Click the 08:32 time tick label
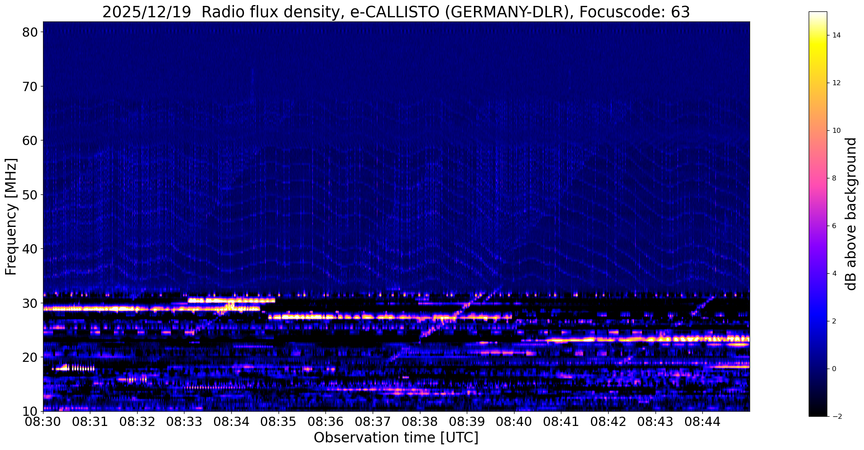This screenshot has width=864, height=450. (x=137, y=421)
